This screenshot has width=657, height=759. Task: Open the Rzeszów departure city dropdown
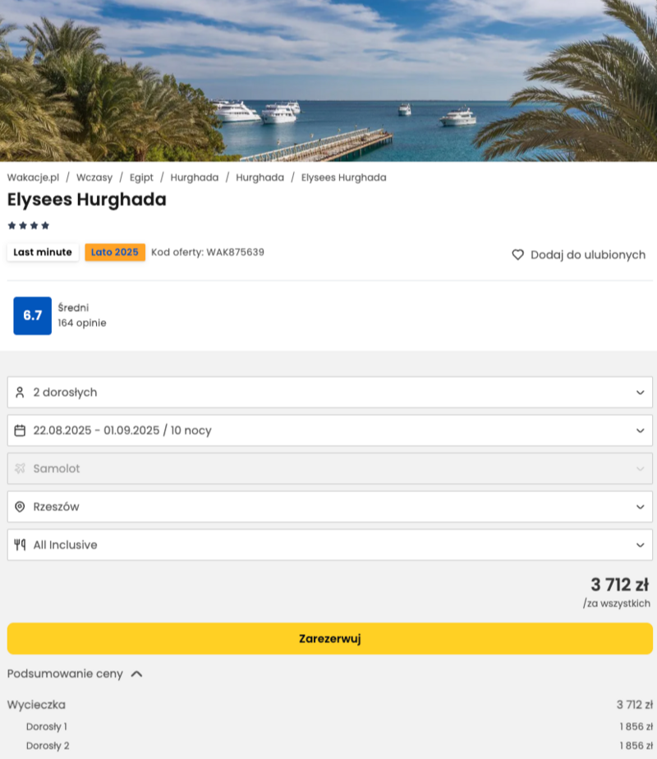pyautogui.click(x=328, y=507)
